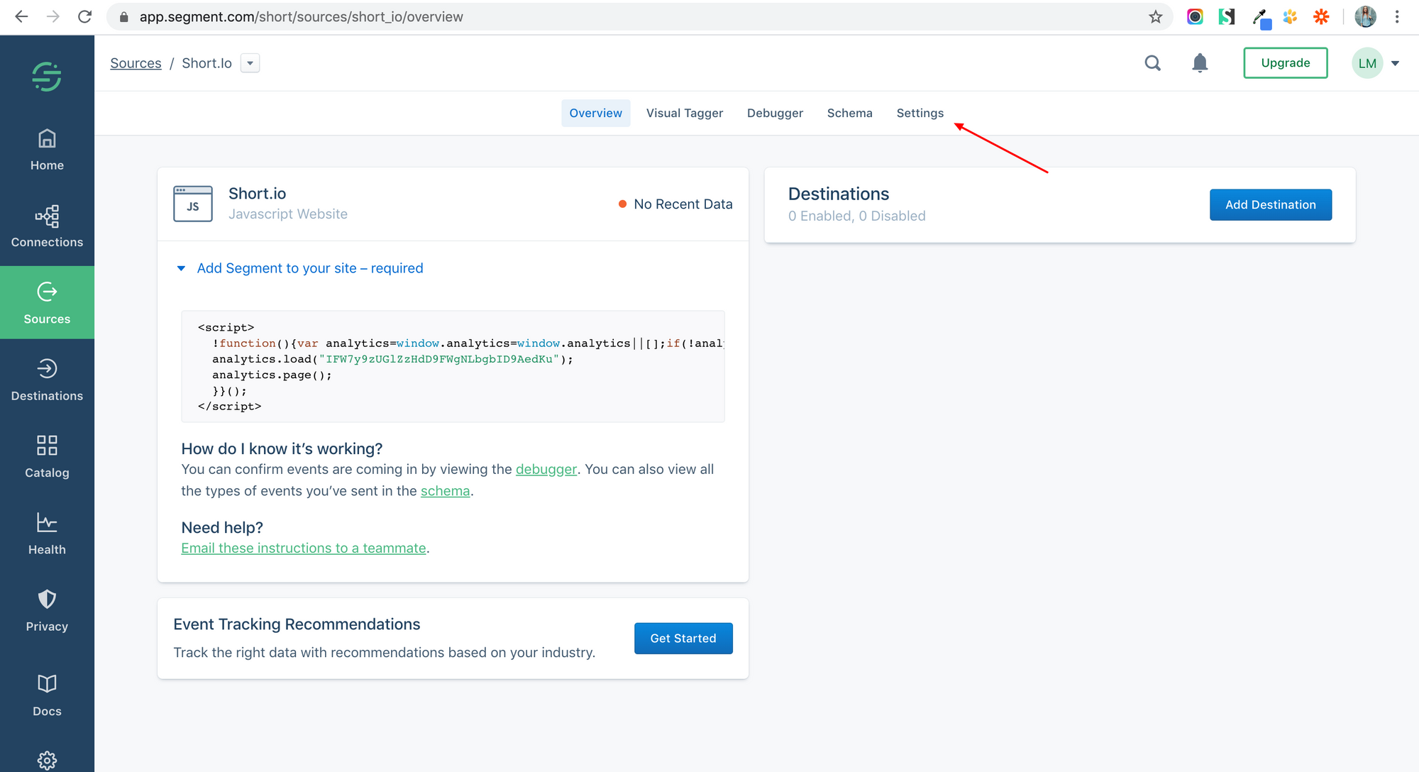Expand the Short.io source dropdown
The height and width of the screenshot is (772, 1419).
[x=249, y=62]
